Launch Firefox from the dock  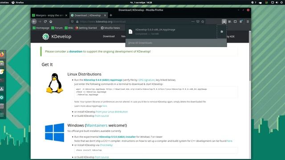coord(2,54)
